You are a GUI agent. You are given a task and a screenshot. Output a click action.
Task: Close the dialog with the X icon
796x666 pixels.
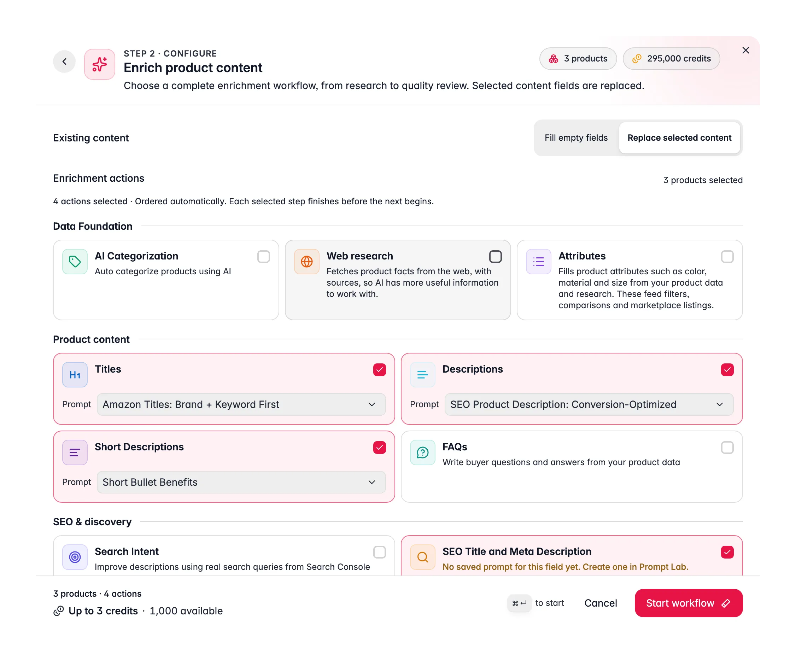click(x=745, y=51)
